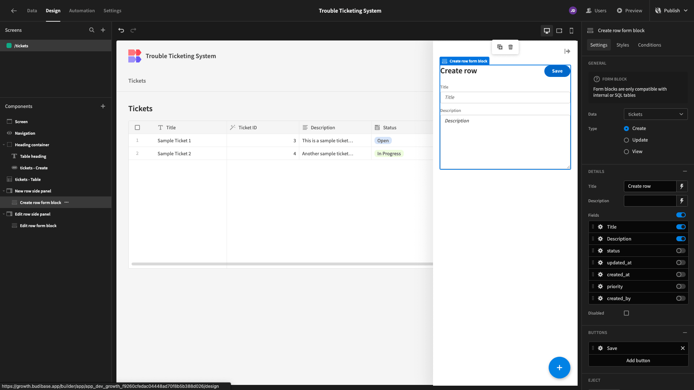Image resolution: width=694 pixels, height=390 pixels.
Task: Click the tablet preview layout icon
Action: tap(559, 30)
